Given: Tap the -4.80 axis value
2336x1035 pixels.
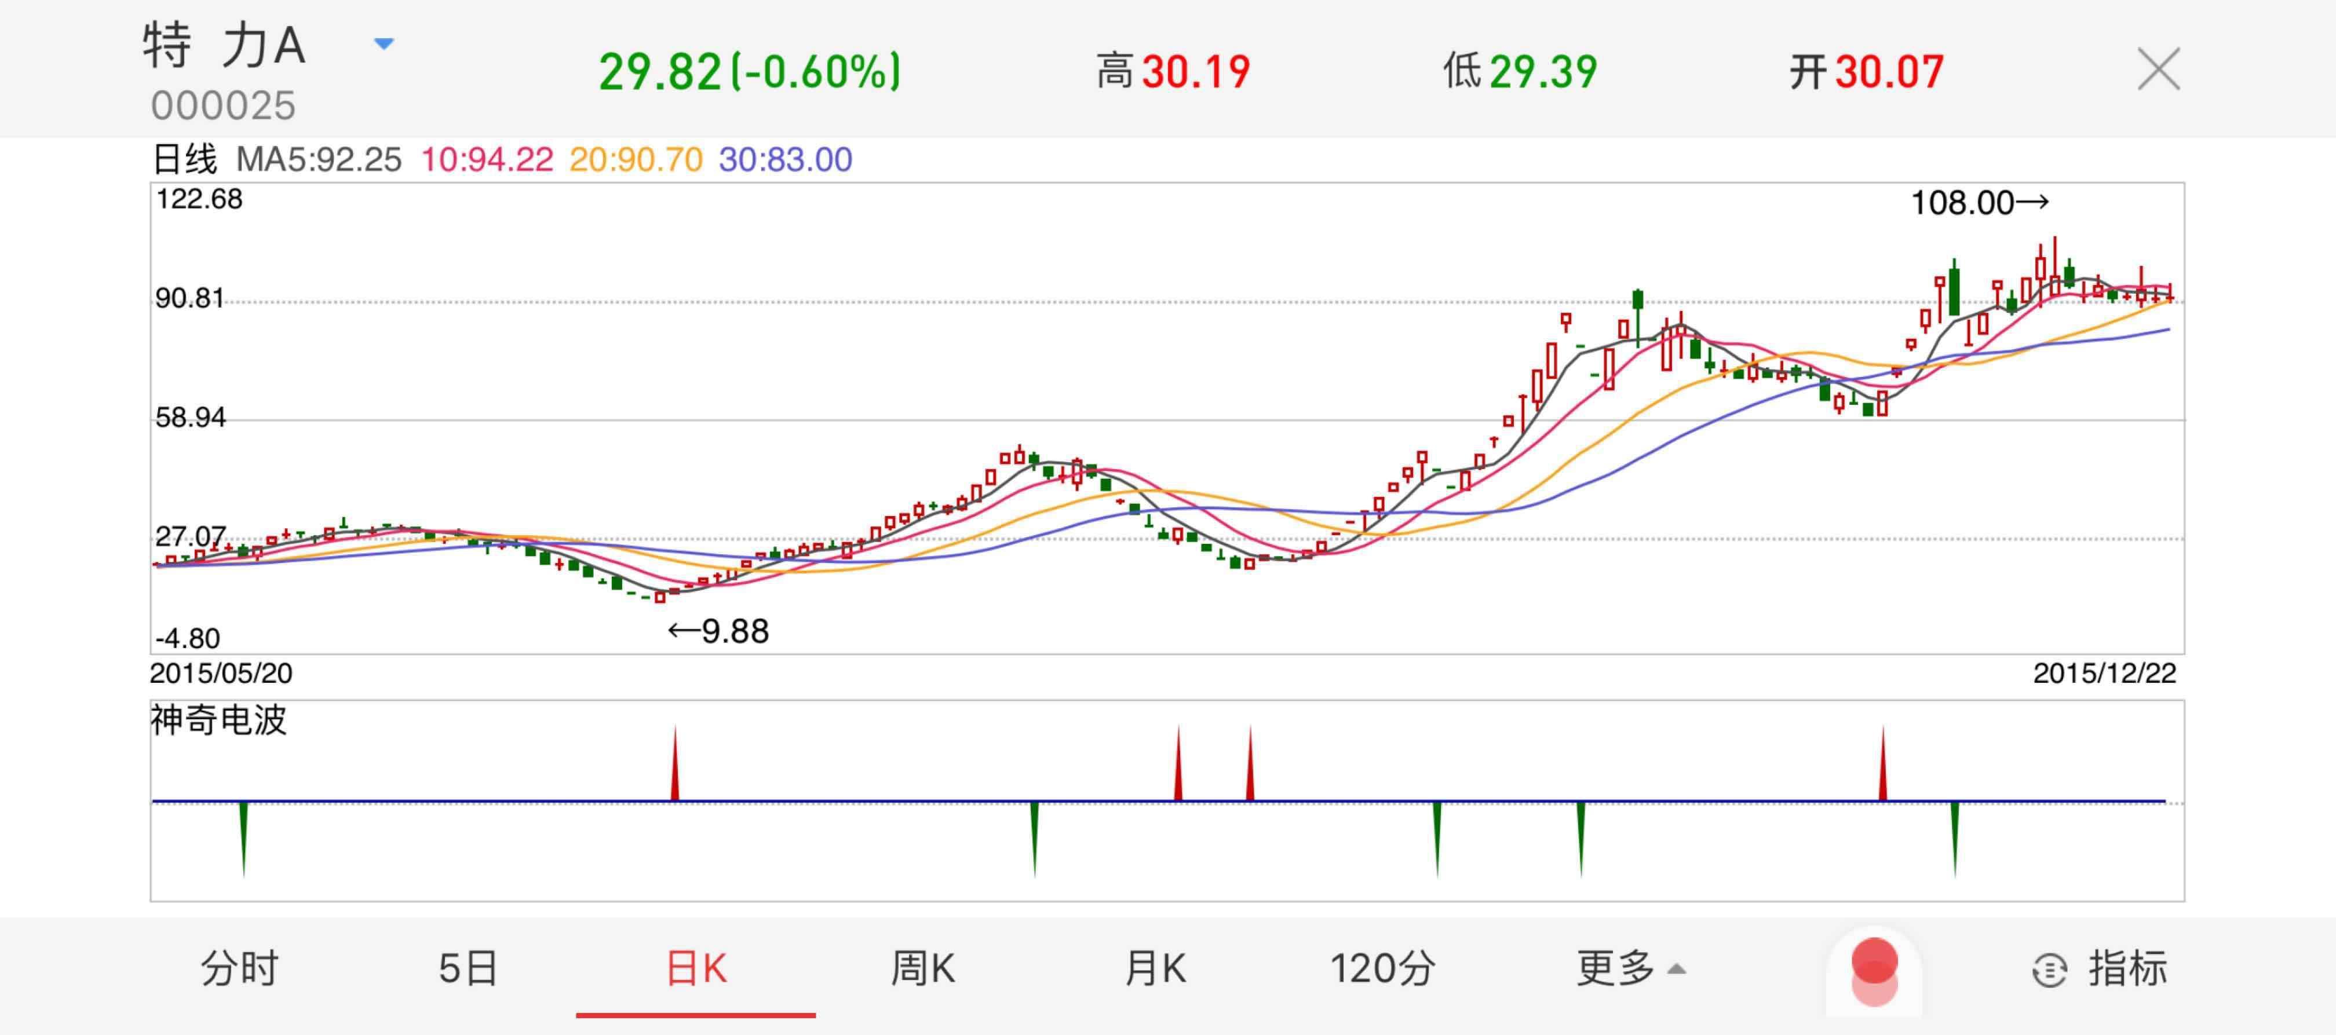Looking at the screenshot, I should (188, 638).
